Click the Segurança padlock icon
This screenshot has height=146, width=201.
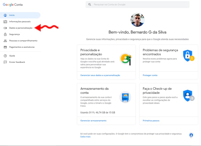coord(5,34)
